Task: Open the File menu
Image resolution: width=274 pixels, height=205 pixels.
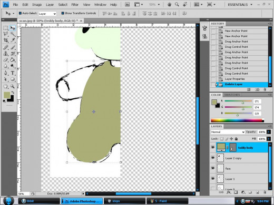Action: coord(15,5)
